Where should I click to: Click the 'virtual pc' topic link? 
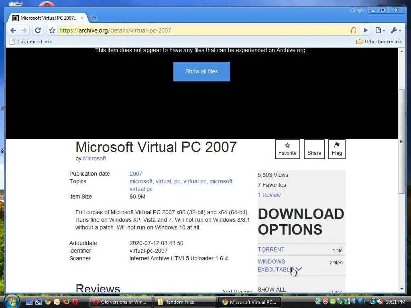point(195,181)
